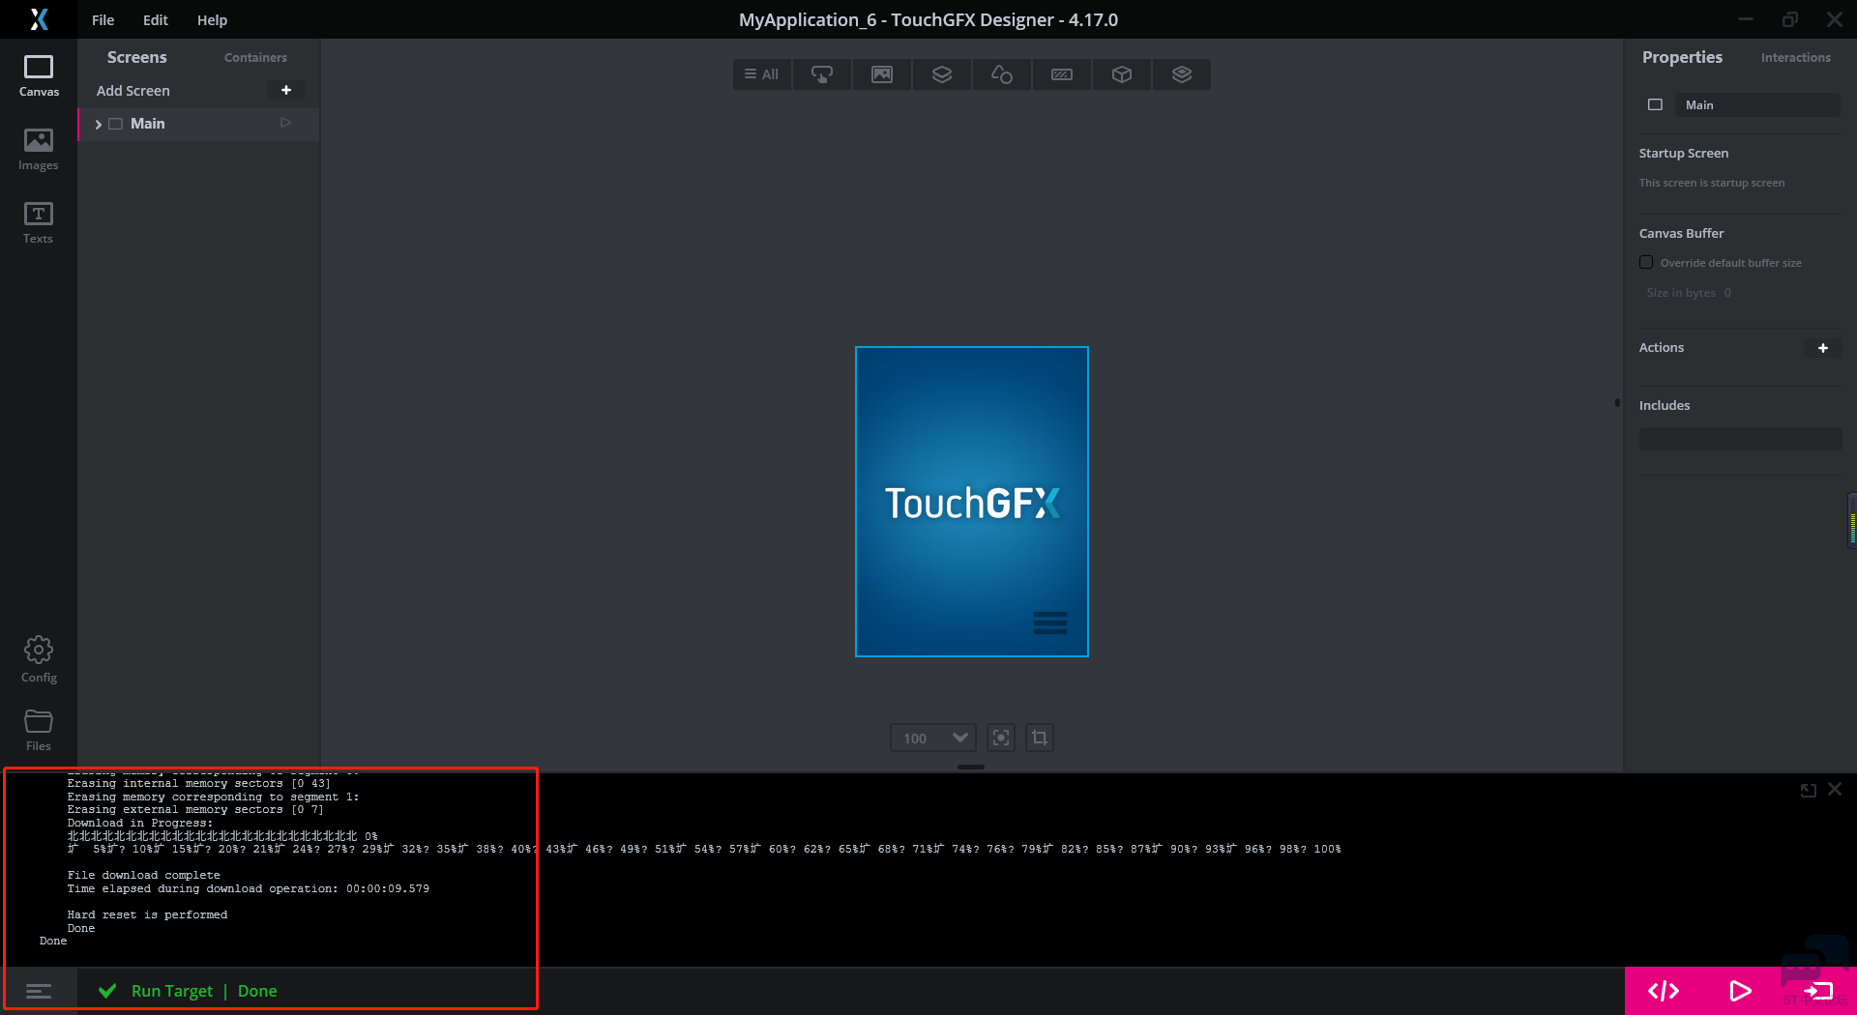Screen dimensions: 1857x1015
Task: Click the 'Download in Progress:' log line
Action: click(139, 823)
